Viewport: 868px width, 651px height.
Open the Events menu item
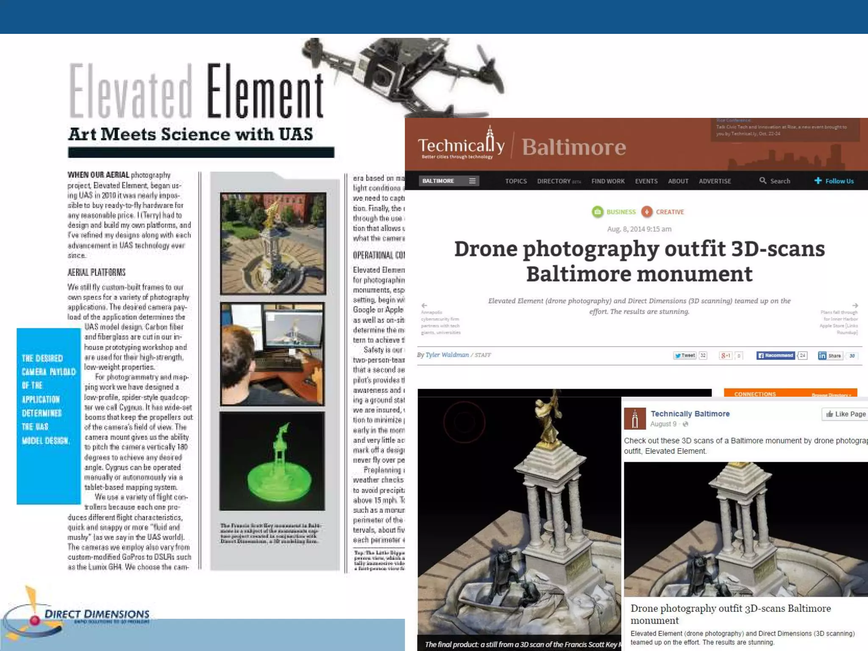646,181
